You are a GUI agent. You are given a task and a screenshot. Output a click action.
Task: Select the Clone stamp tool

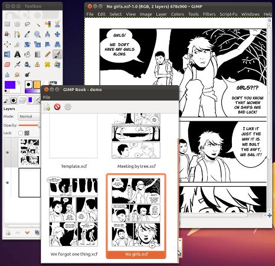(37, 64)
